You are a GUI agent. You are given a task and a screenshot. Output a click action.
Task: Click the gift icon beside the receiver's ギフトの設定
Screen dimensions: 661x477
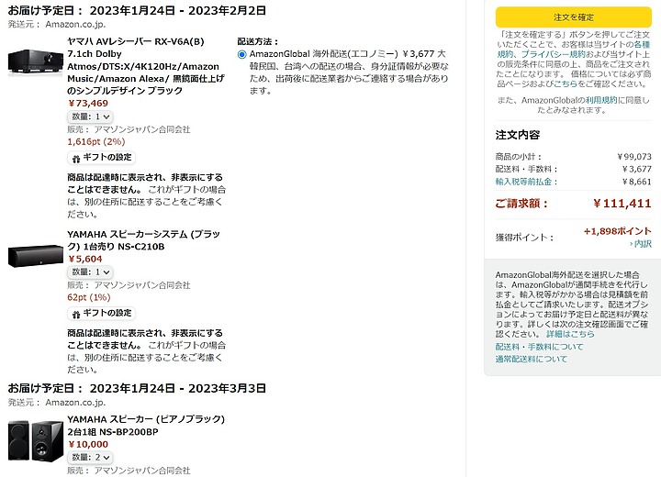click(x=76, y=159)
